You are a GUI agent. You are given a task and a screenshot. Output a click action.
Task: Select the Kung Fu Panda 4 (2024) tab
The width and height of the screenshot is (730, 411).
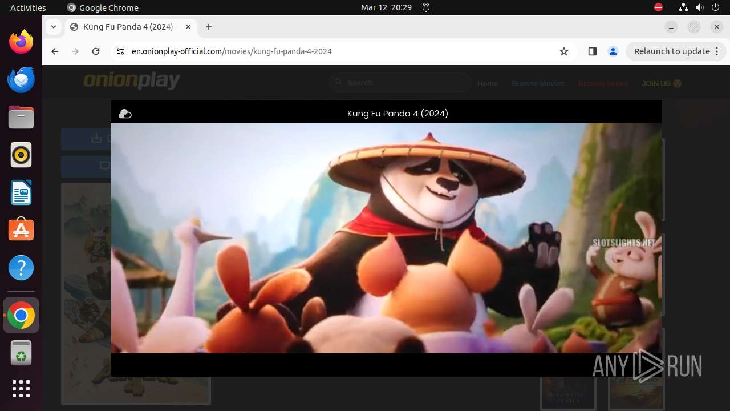(x=130, y=27)
